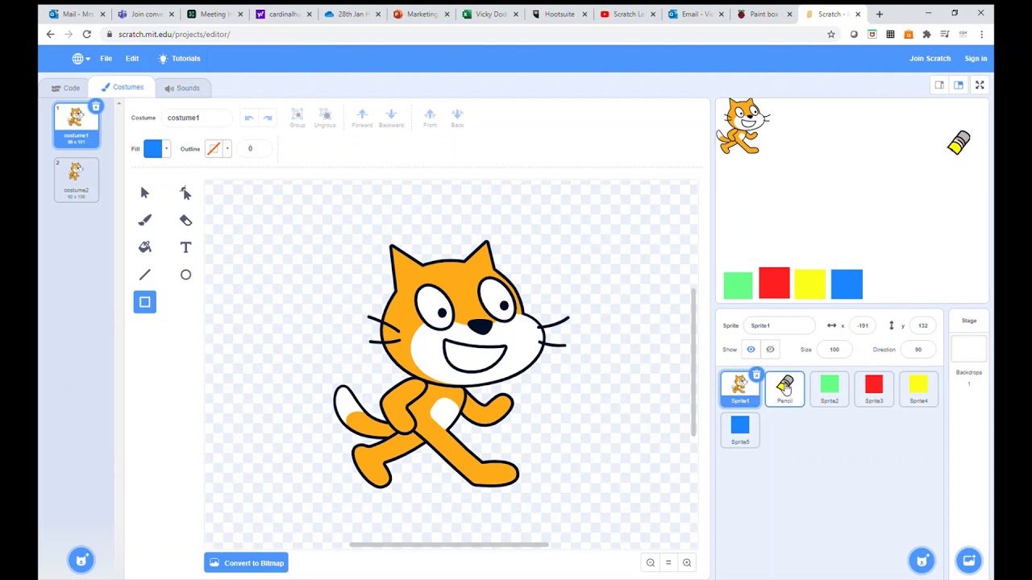Click the Front layer icon
1032x580 pixels.
[x=430, y=118]
